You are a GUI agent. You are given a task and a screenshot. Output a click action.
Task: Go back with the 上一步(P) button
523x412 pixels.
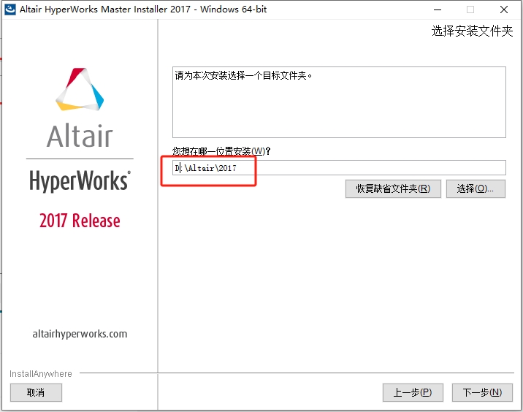413,393
